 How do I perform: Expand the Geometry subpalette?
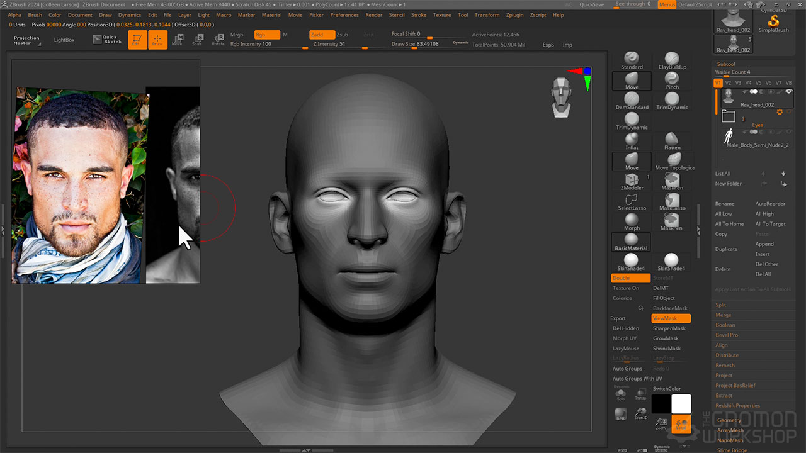pyautogui.click(x=729, y=420)
